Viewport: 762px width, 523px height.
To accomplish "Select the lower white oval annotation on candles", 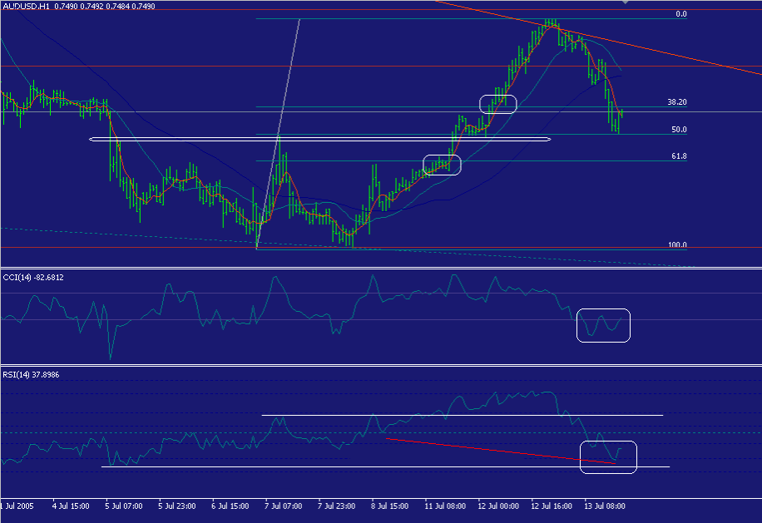I will click(x=443, y=165).
